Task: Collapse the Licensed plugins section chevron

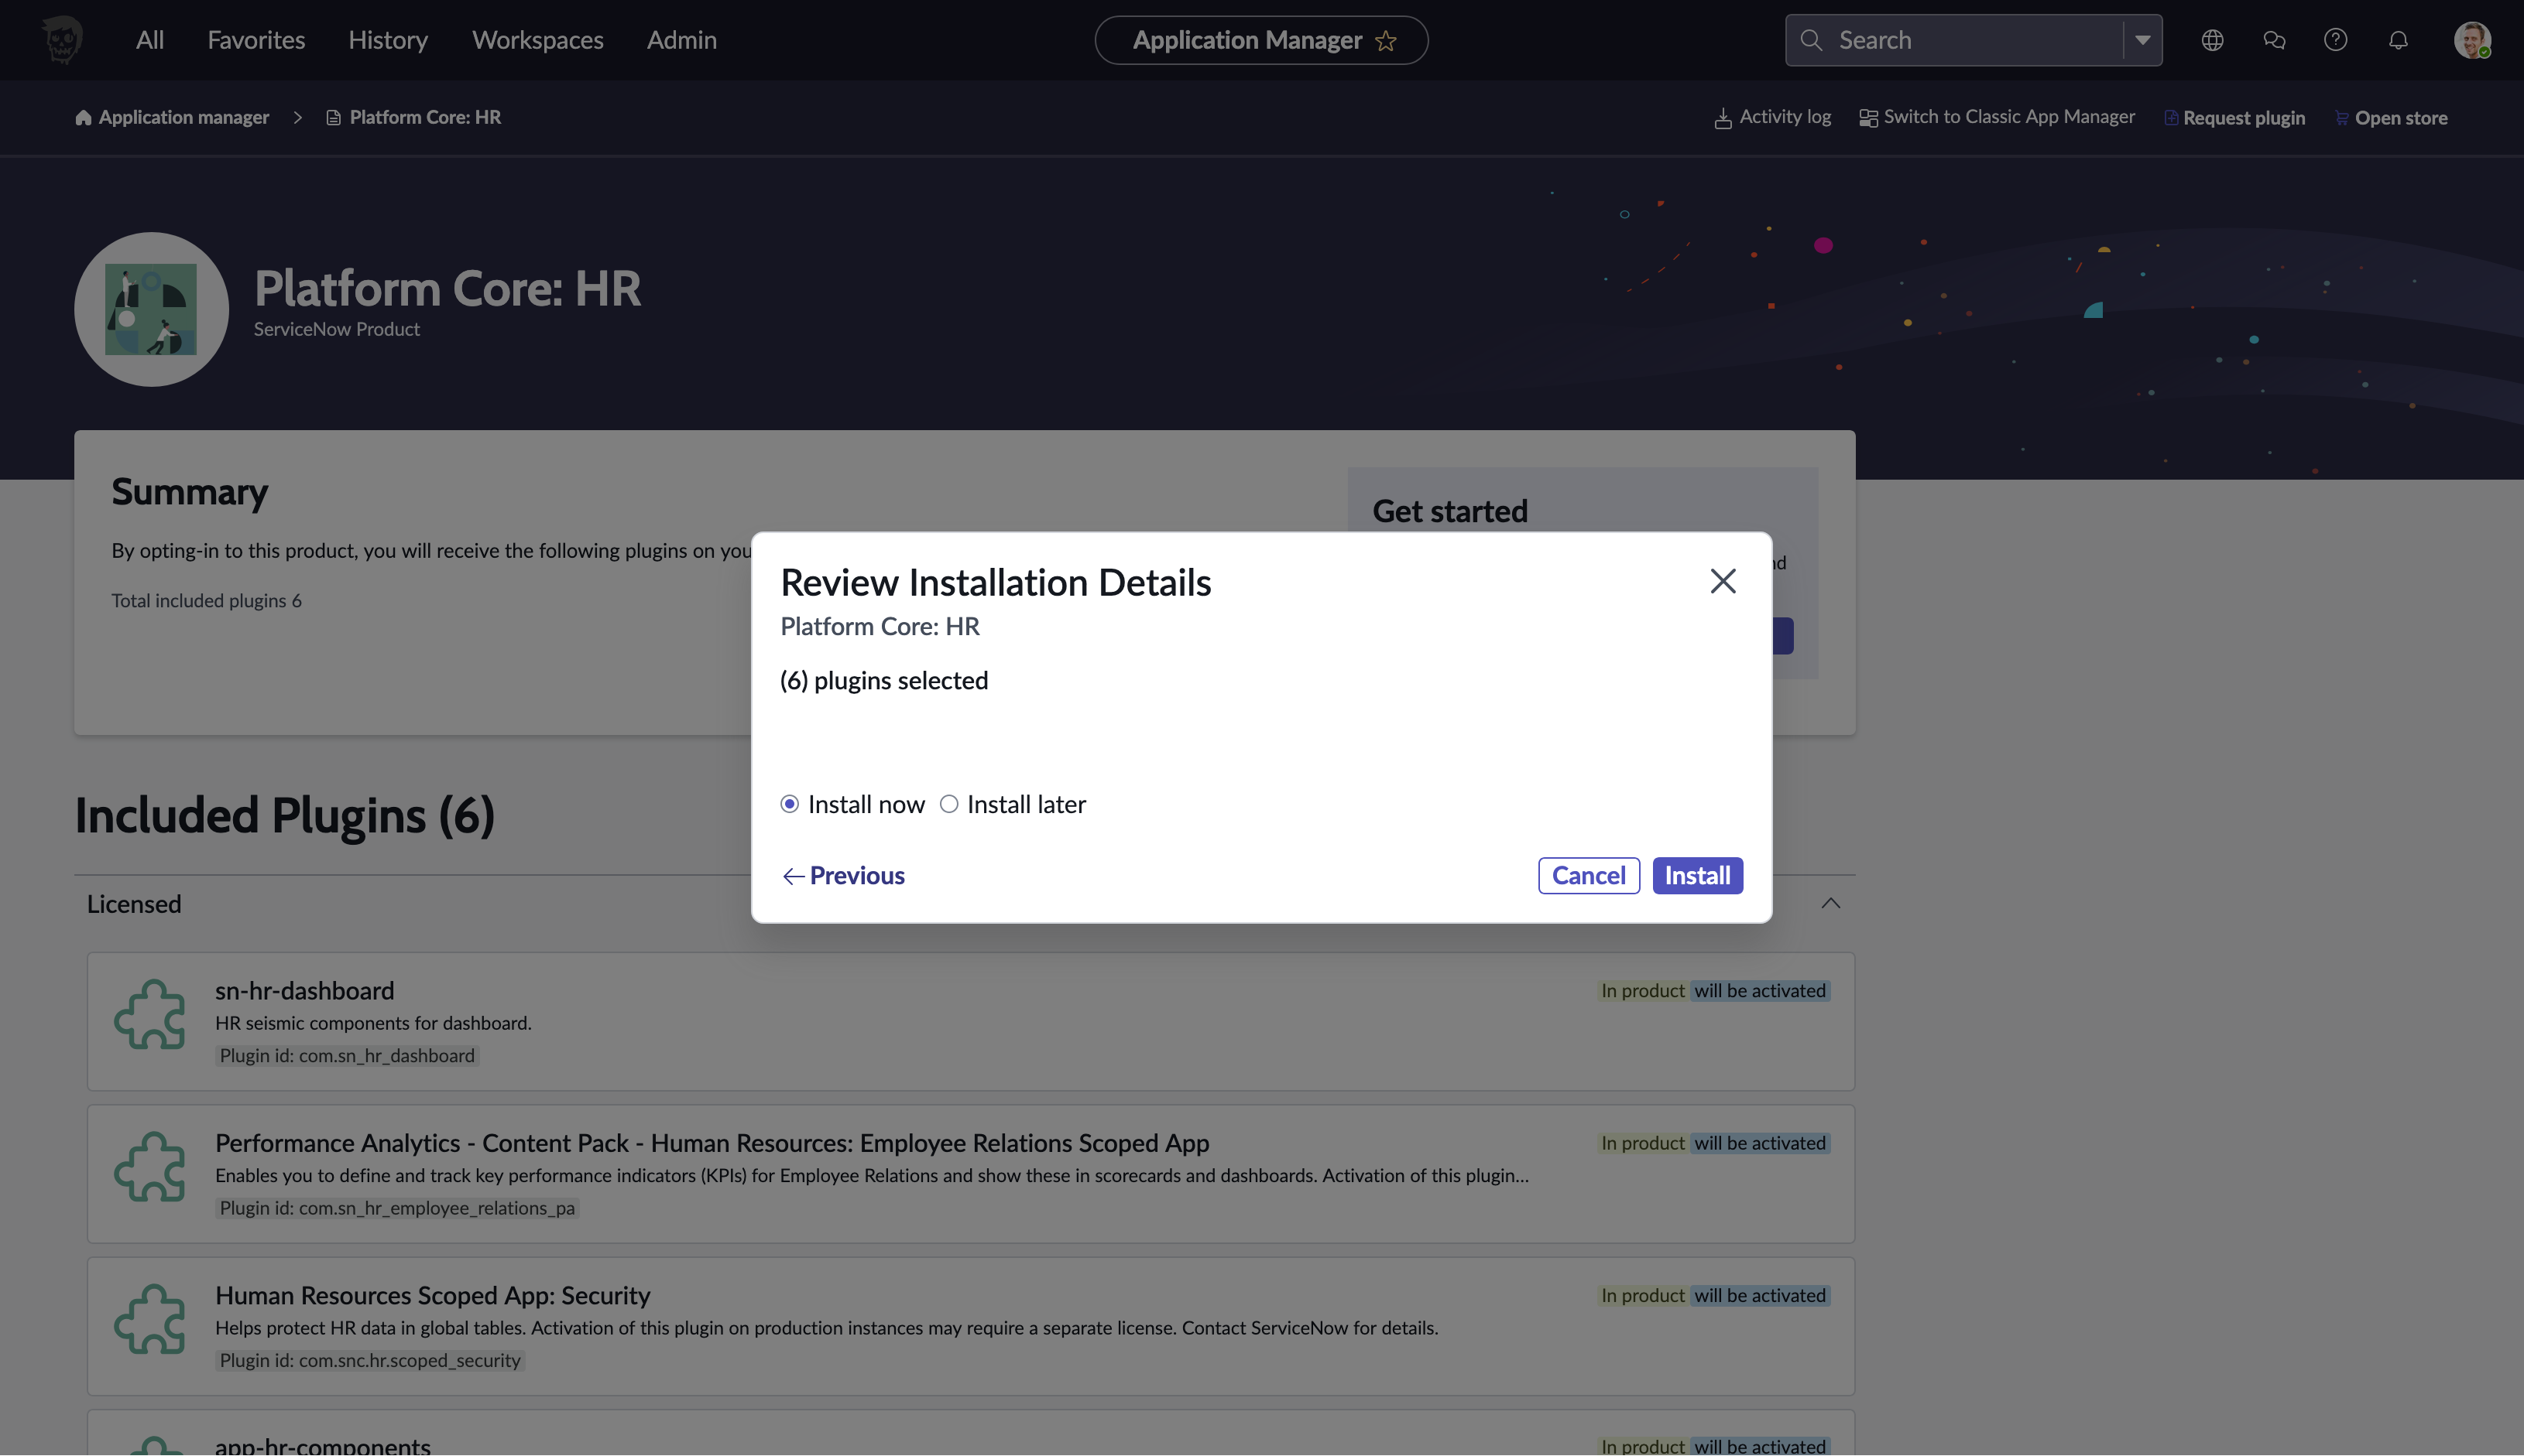Action: [x=1830, y=904]
